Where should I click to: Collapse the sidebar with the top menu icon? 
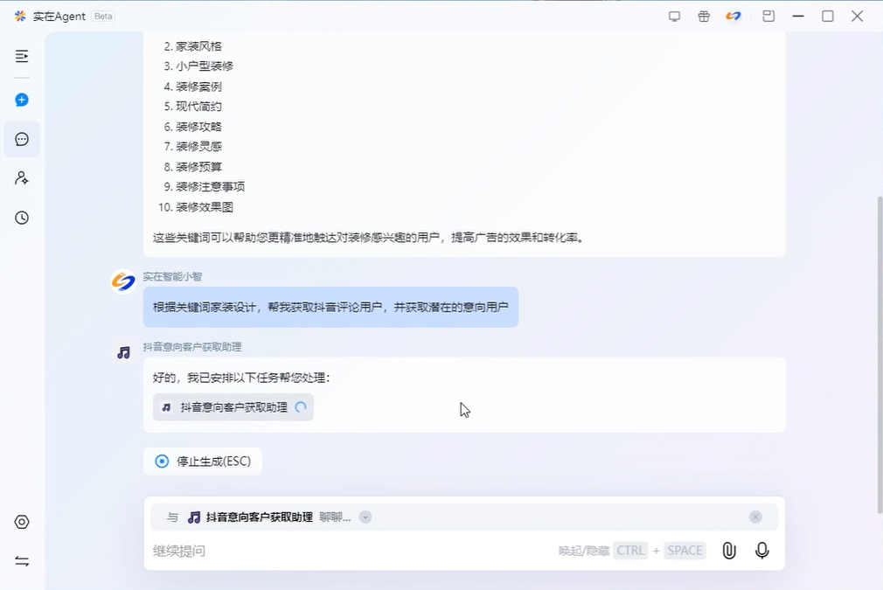pos(21,56)
